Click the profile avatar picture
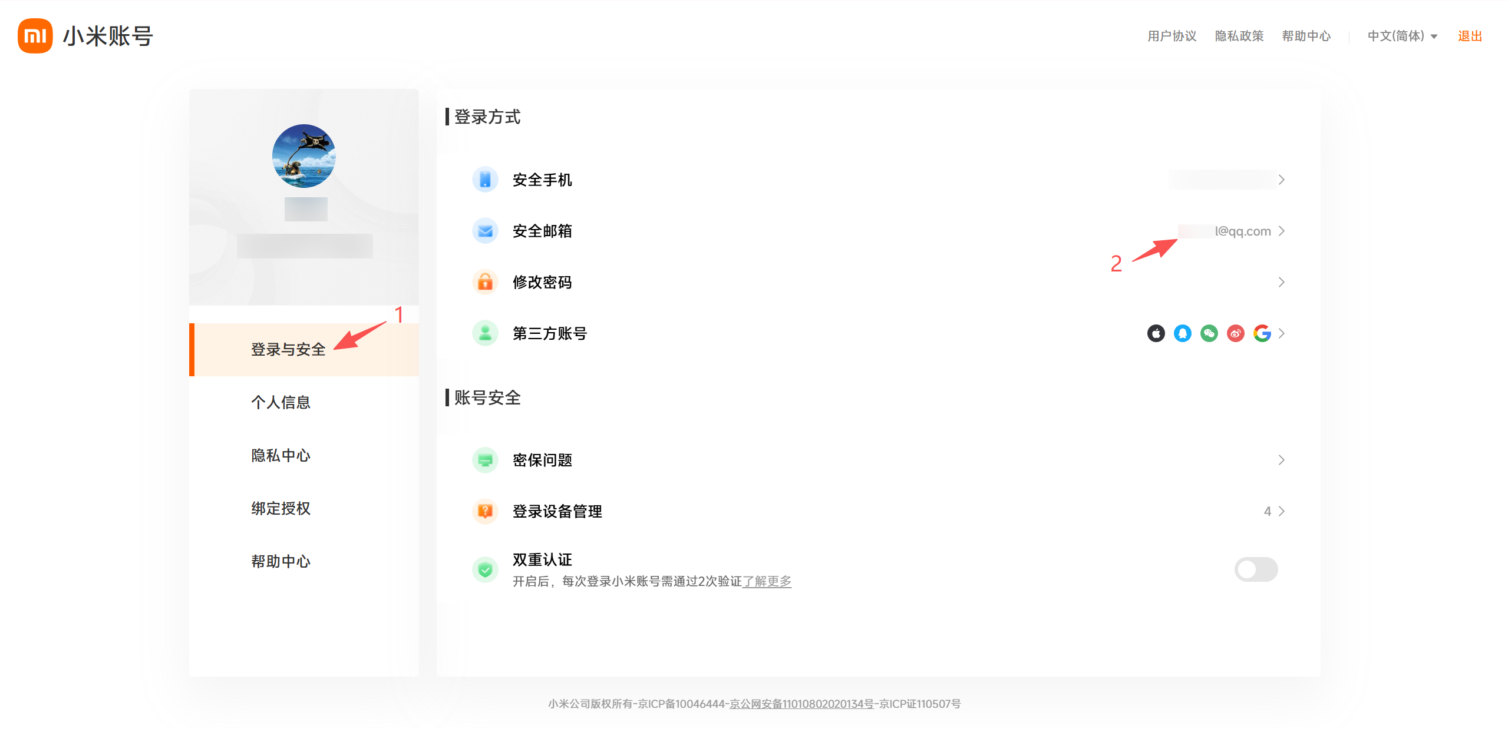This screenshot has width=1508, height=729. [x=303, y=156]
